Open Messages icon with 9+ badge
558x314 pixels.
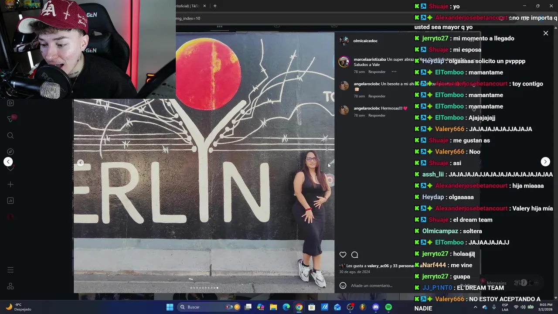point(11,119)
